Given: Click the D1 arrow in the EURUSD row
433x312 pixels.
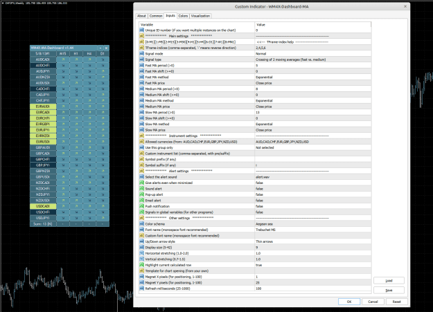Looking at the screenshot, I should [x=103, y=142].
